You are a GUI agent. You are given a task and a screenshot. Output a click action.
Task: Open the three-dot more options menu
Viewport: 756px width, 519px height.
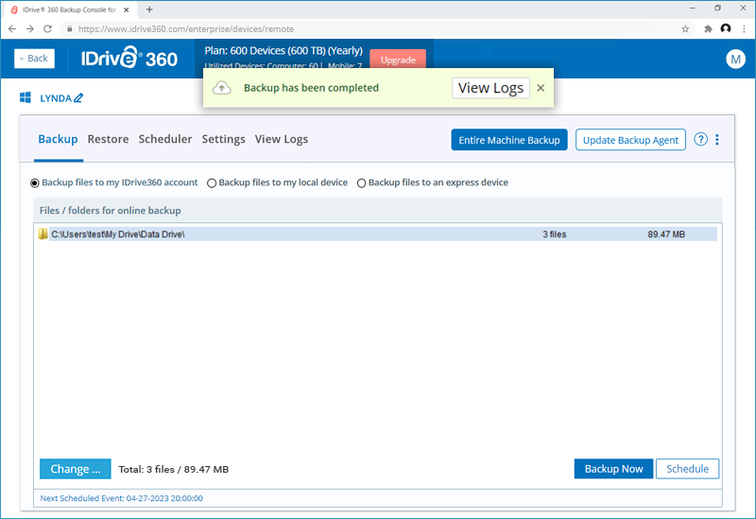[717, 139]
